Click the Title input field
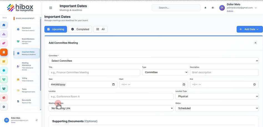This screenshot has width=263, height=127. [x=94, y=73]
